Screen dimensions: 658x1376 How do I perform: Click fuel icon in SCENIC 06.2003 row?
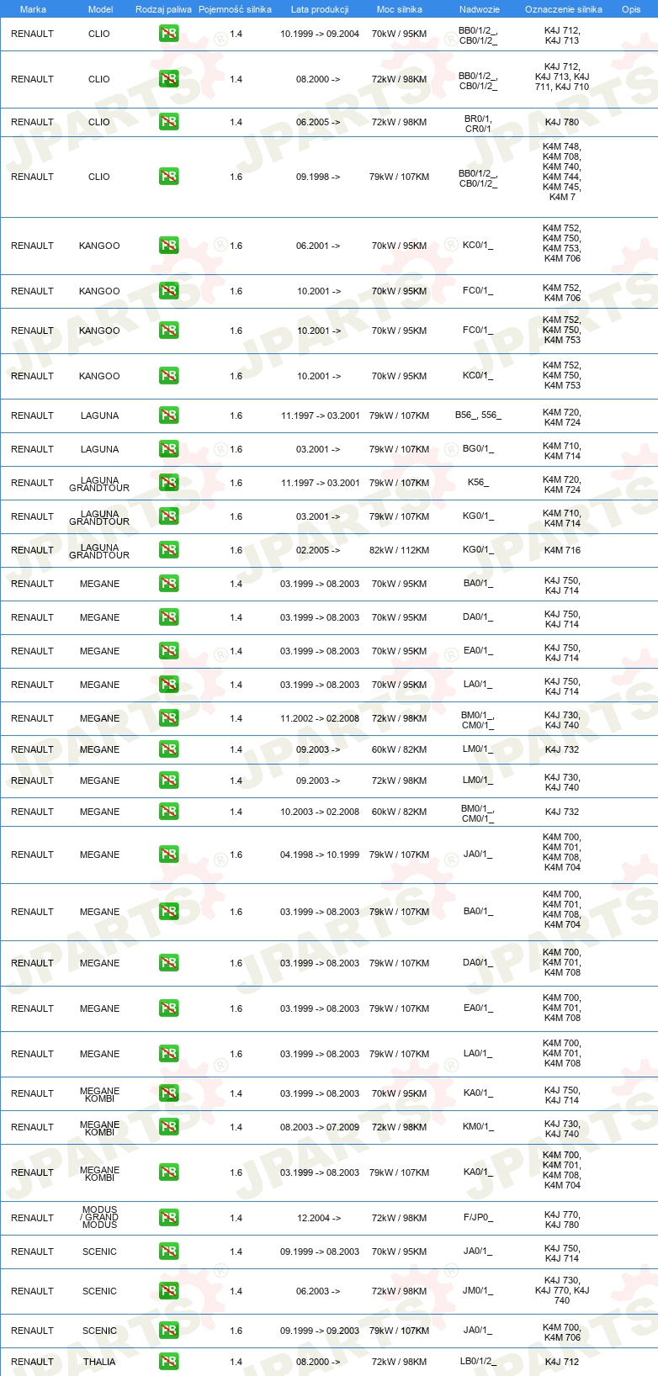click(168, 1292)
